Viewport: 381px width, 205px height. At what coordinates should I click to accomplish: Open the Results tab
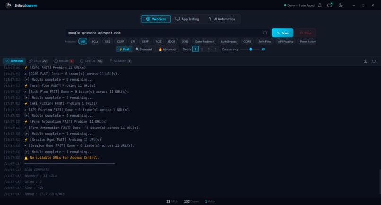(64, 61)
